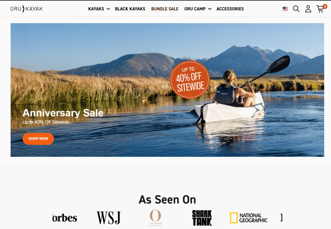Open the Accessories menu item

pos(230,9)
